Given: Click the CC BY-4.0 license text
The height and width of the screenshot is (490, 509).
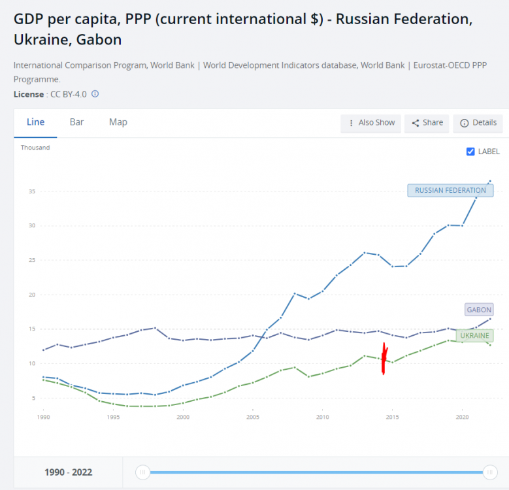Looking at the screenshot, I should pyautogui.click(x=69, y=94).
